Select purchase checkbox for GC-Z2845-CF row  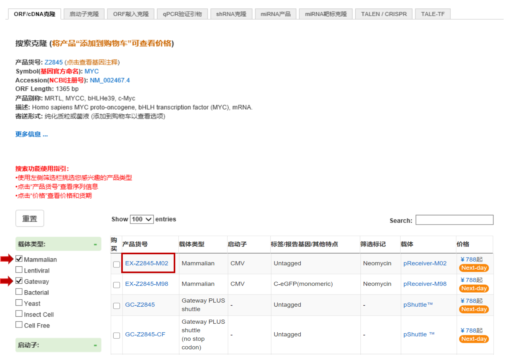[116, 335]
